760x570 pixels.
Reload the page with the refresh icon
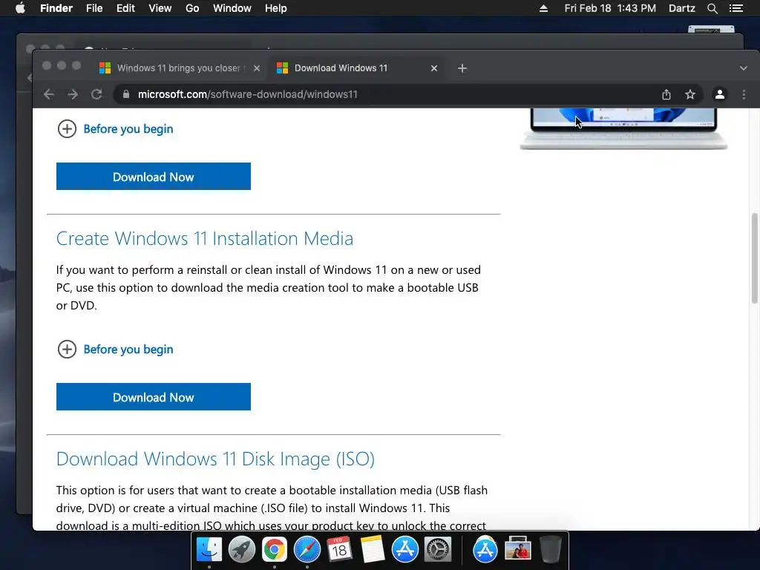point(96,94)
